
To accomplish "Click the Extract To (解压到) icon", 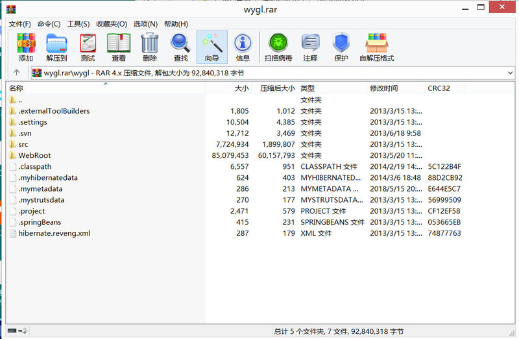I will click(56, 47).
